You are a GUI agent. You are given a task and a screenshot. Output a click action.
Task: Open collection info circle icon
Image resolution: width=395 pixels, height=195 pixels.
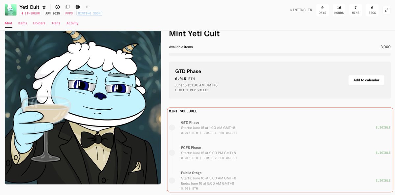[x=58, y=7]
